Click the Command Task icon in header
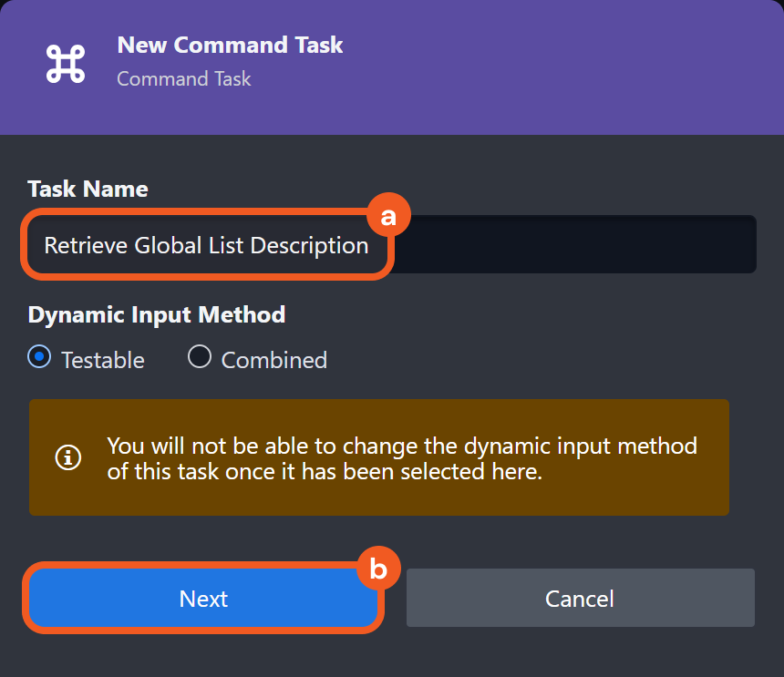This screenshot has height=677, width=784. [x=65, y=63]
